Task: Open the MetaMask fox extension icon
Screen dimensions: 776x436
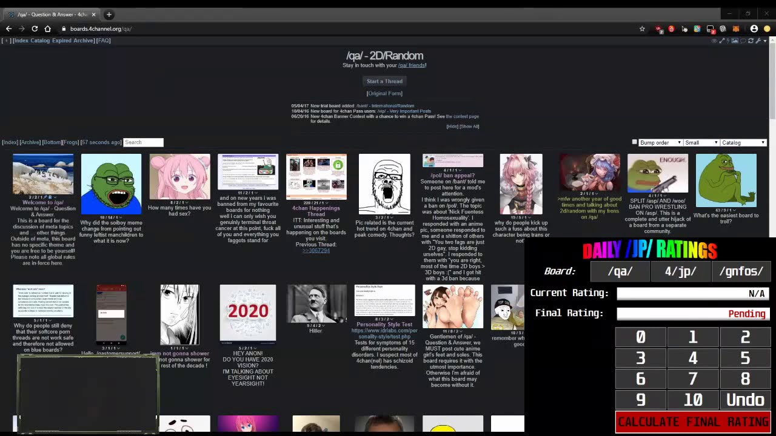Action: pyautogui.click(x=736, y=28)
